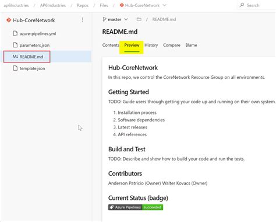The image size is (276, 222).
Task: Click the 'Software dependencies' list item
Action: point(141,120)
